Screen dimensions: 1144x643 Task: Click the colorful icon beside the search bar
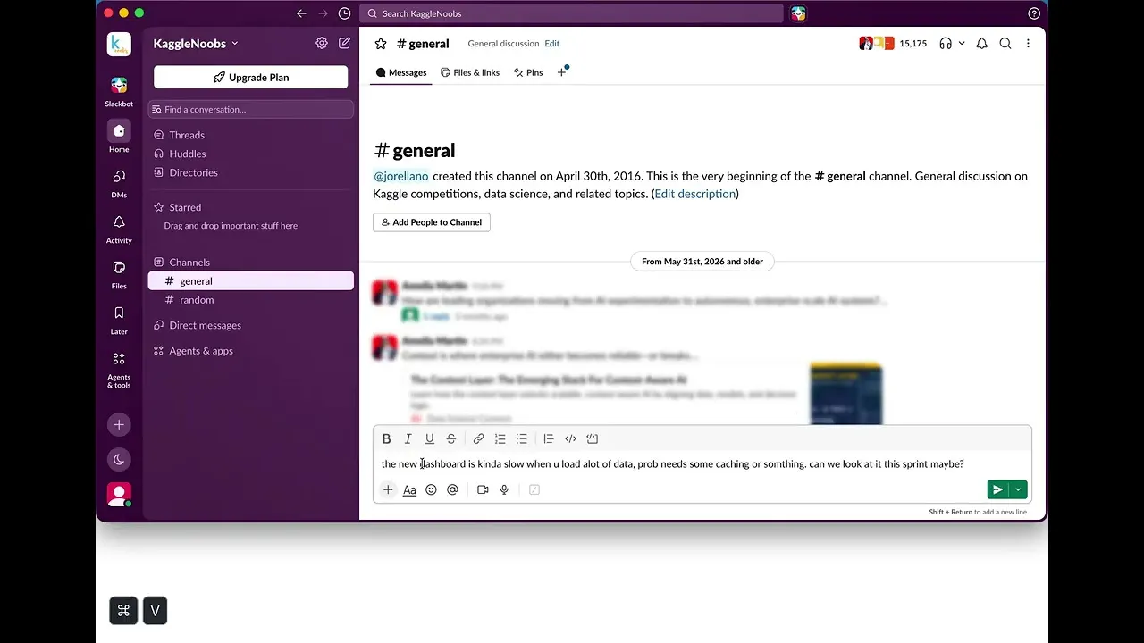coord(798,13)
